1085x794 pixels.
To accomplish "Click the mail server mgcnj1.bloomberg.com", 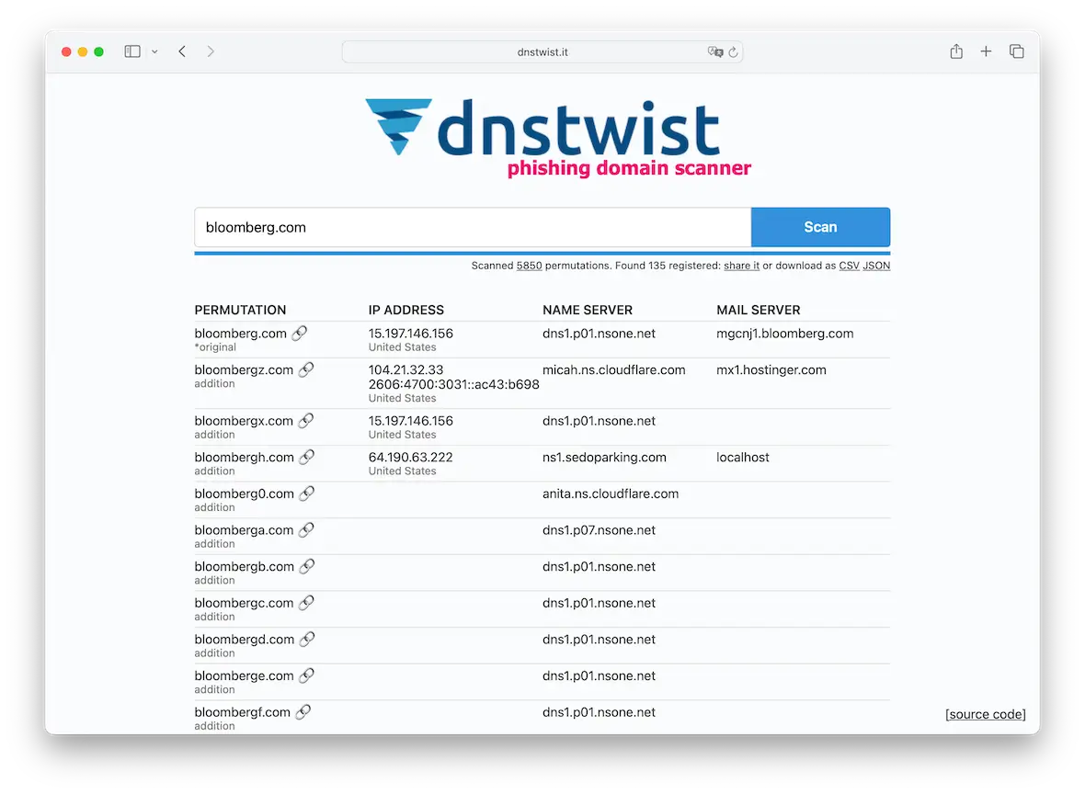I will [x=784, y=334].
